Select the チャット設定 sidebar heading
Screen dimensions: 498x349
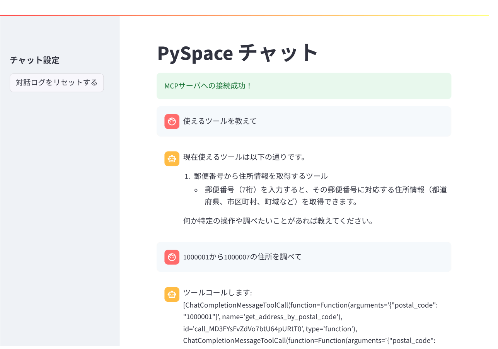pyautogui.click(x=35, y=60)
